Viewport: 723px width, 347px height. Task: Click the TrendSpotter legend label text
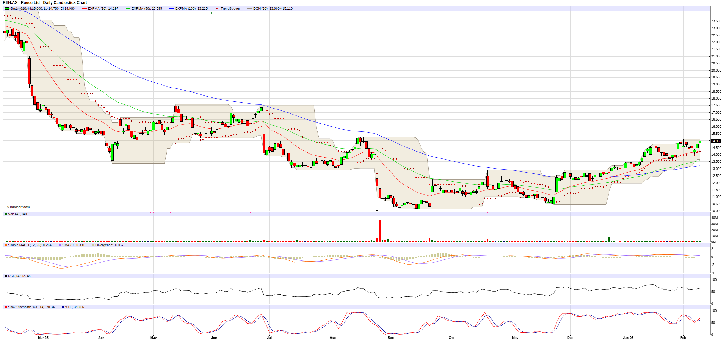point(230,8)
